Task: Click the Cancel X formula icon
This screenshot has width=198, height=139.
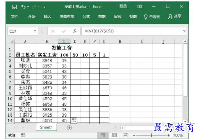Action: pyautogui.click(x=53, y=31)
